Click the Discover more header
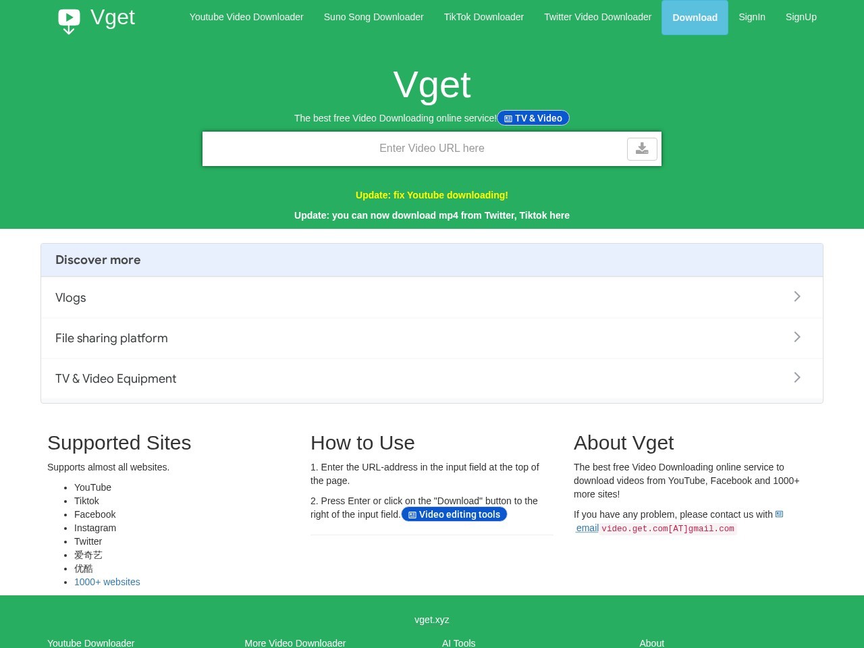 tap(432, 260)
